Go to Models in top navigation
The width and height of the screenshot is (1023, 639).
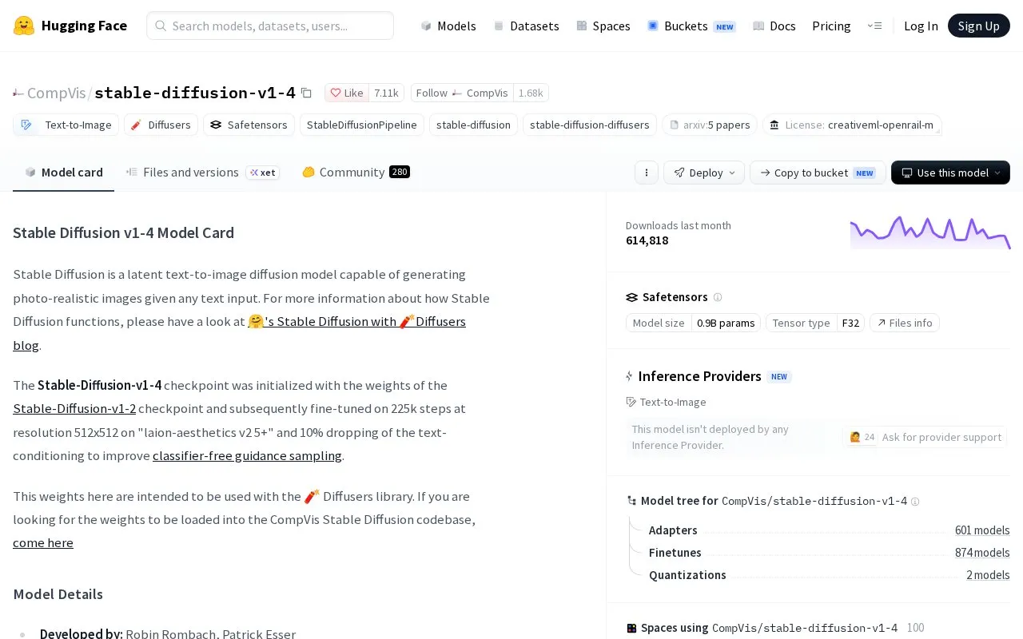tap(448, 26)
